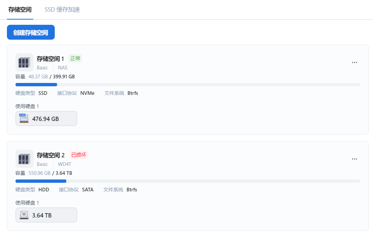Screen dimensions: 373x234
Task: Click the 存储空间 2 title
Action: 51,155
